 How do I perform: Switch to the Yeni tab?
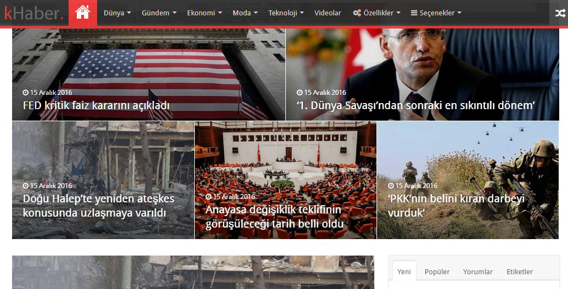coord(404,271)
